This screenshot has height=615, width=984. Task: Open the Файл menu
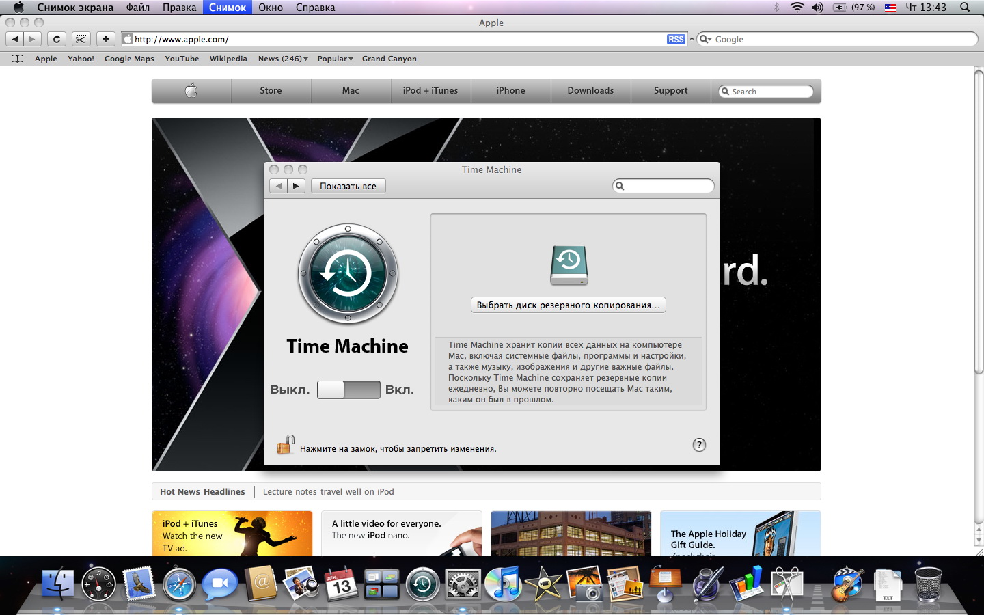(138, 8)
